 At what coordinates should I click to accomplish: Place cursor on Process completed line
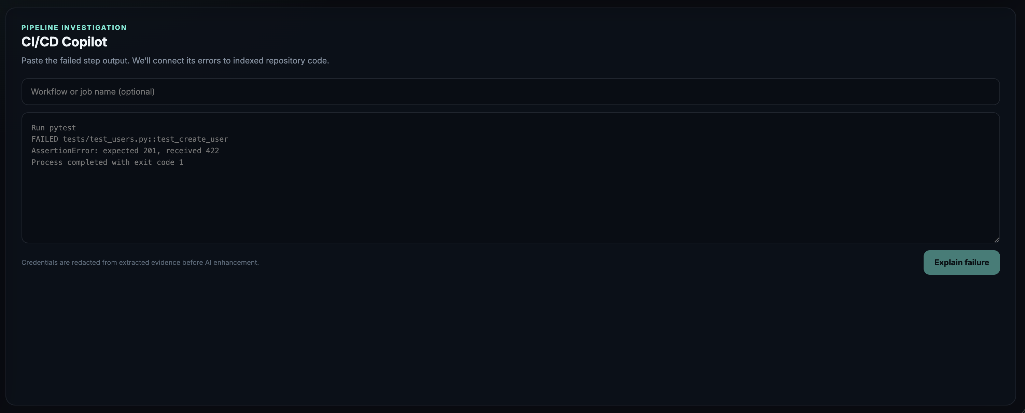point(108,162)
